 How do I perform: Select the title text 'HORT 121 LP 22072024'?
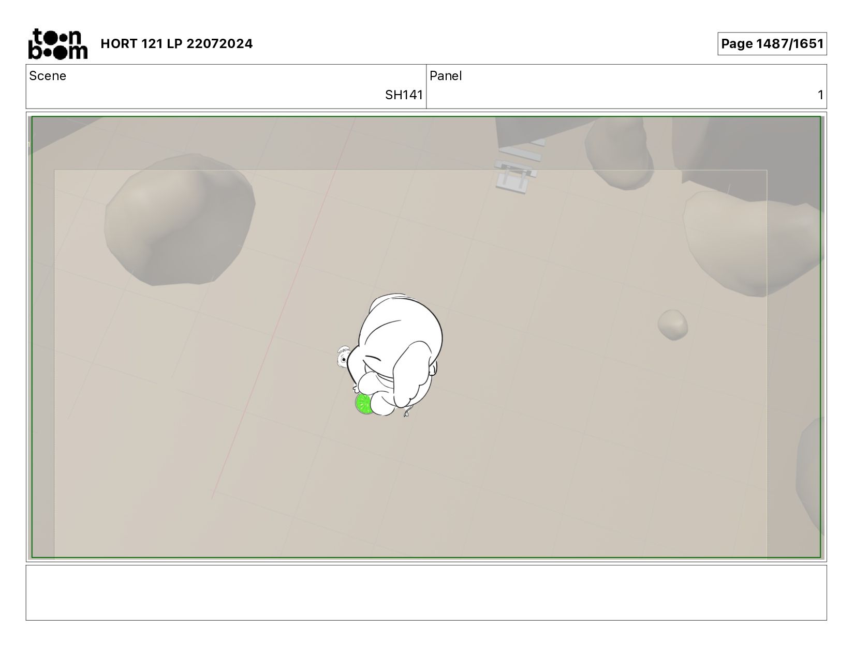click(x=176, y=43)
